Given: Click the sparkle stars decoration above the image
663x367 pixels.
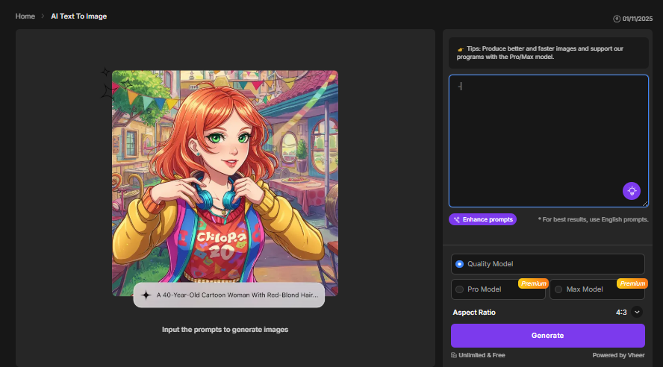Looking at the screenshot, I should tap(110, 85).
